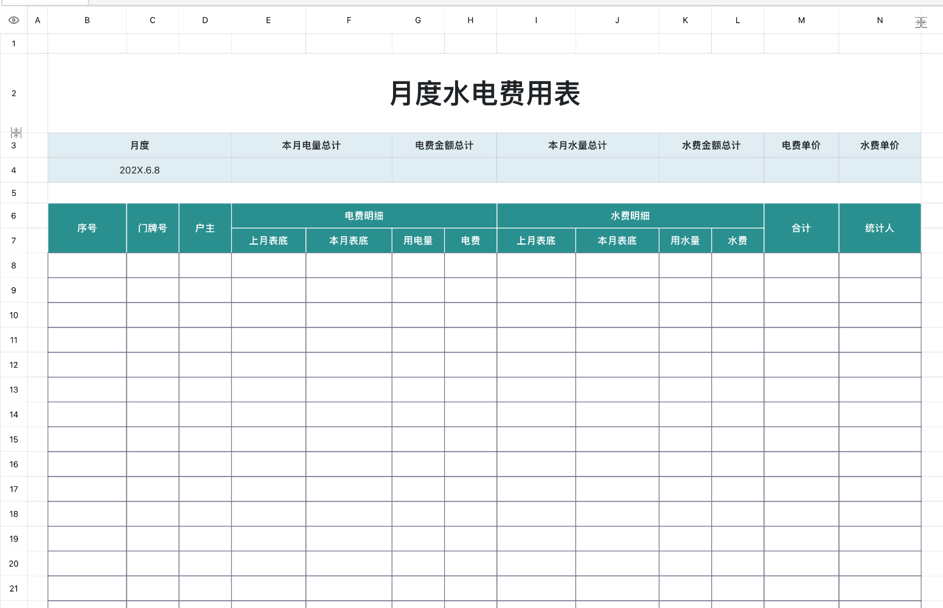Select the 水费 sub-header cell
The height and width of the screenshot is (608, 943).
[737, 240]
